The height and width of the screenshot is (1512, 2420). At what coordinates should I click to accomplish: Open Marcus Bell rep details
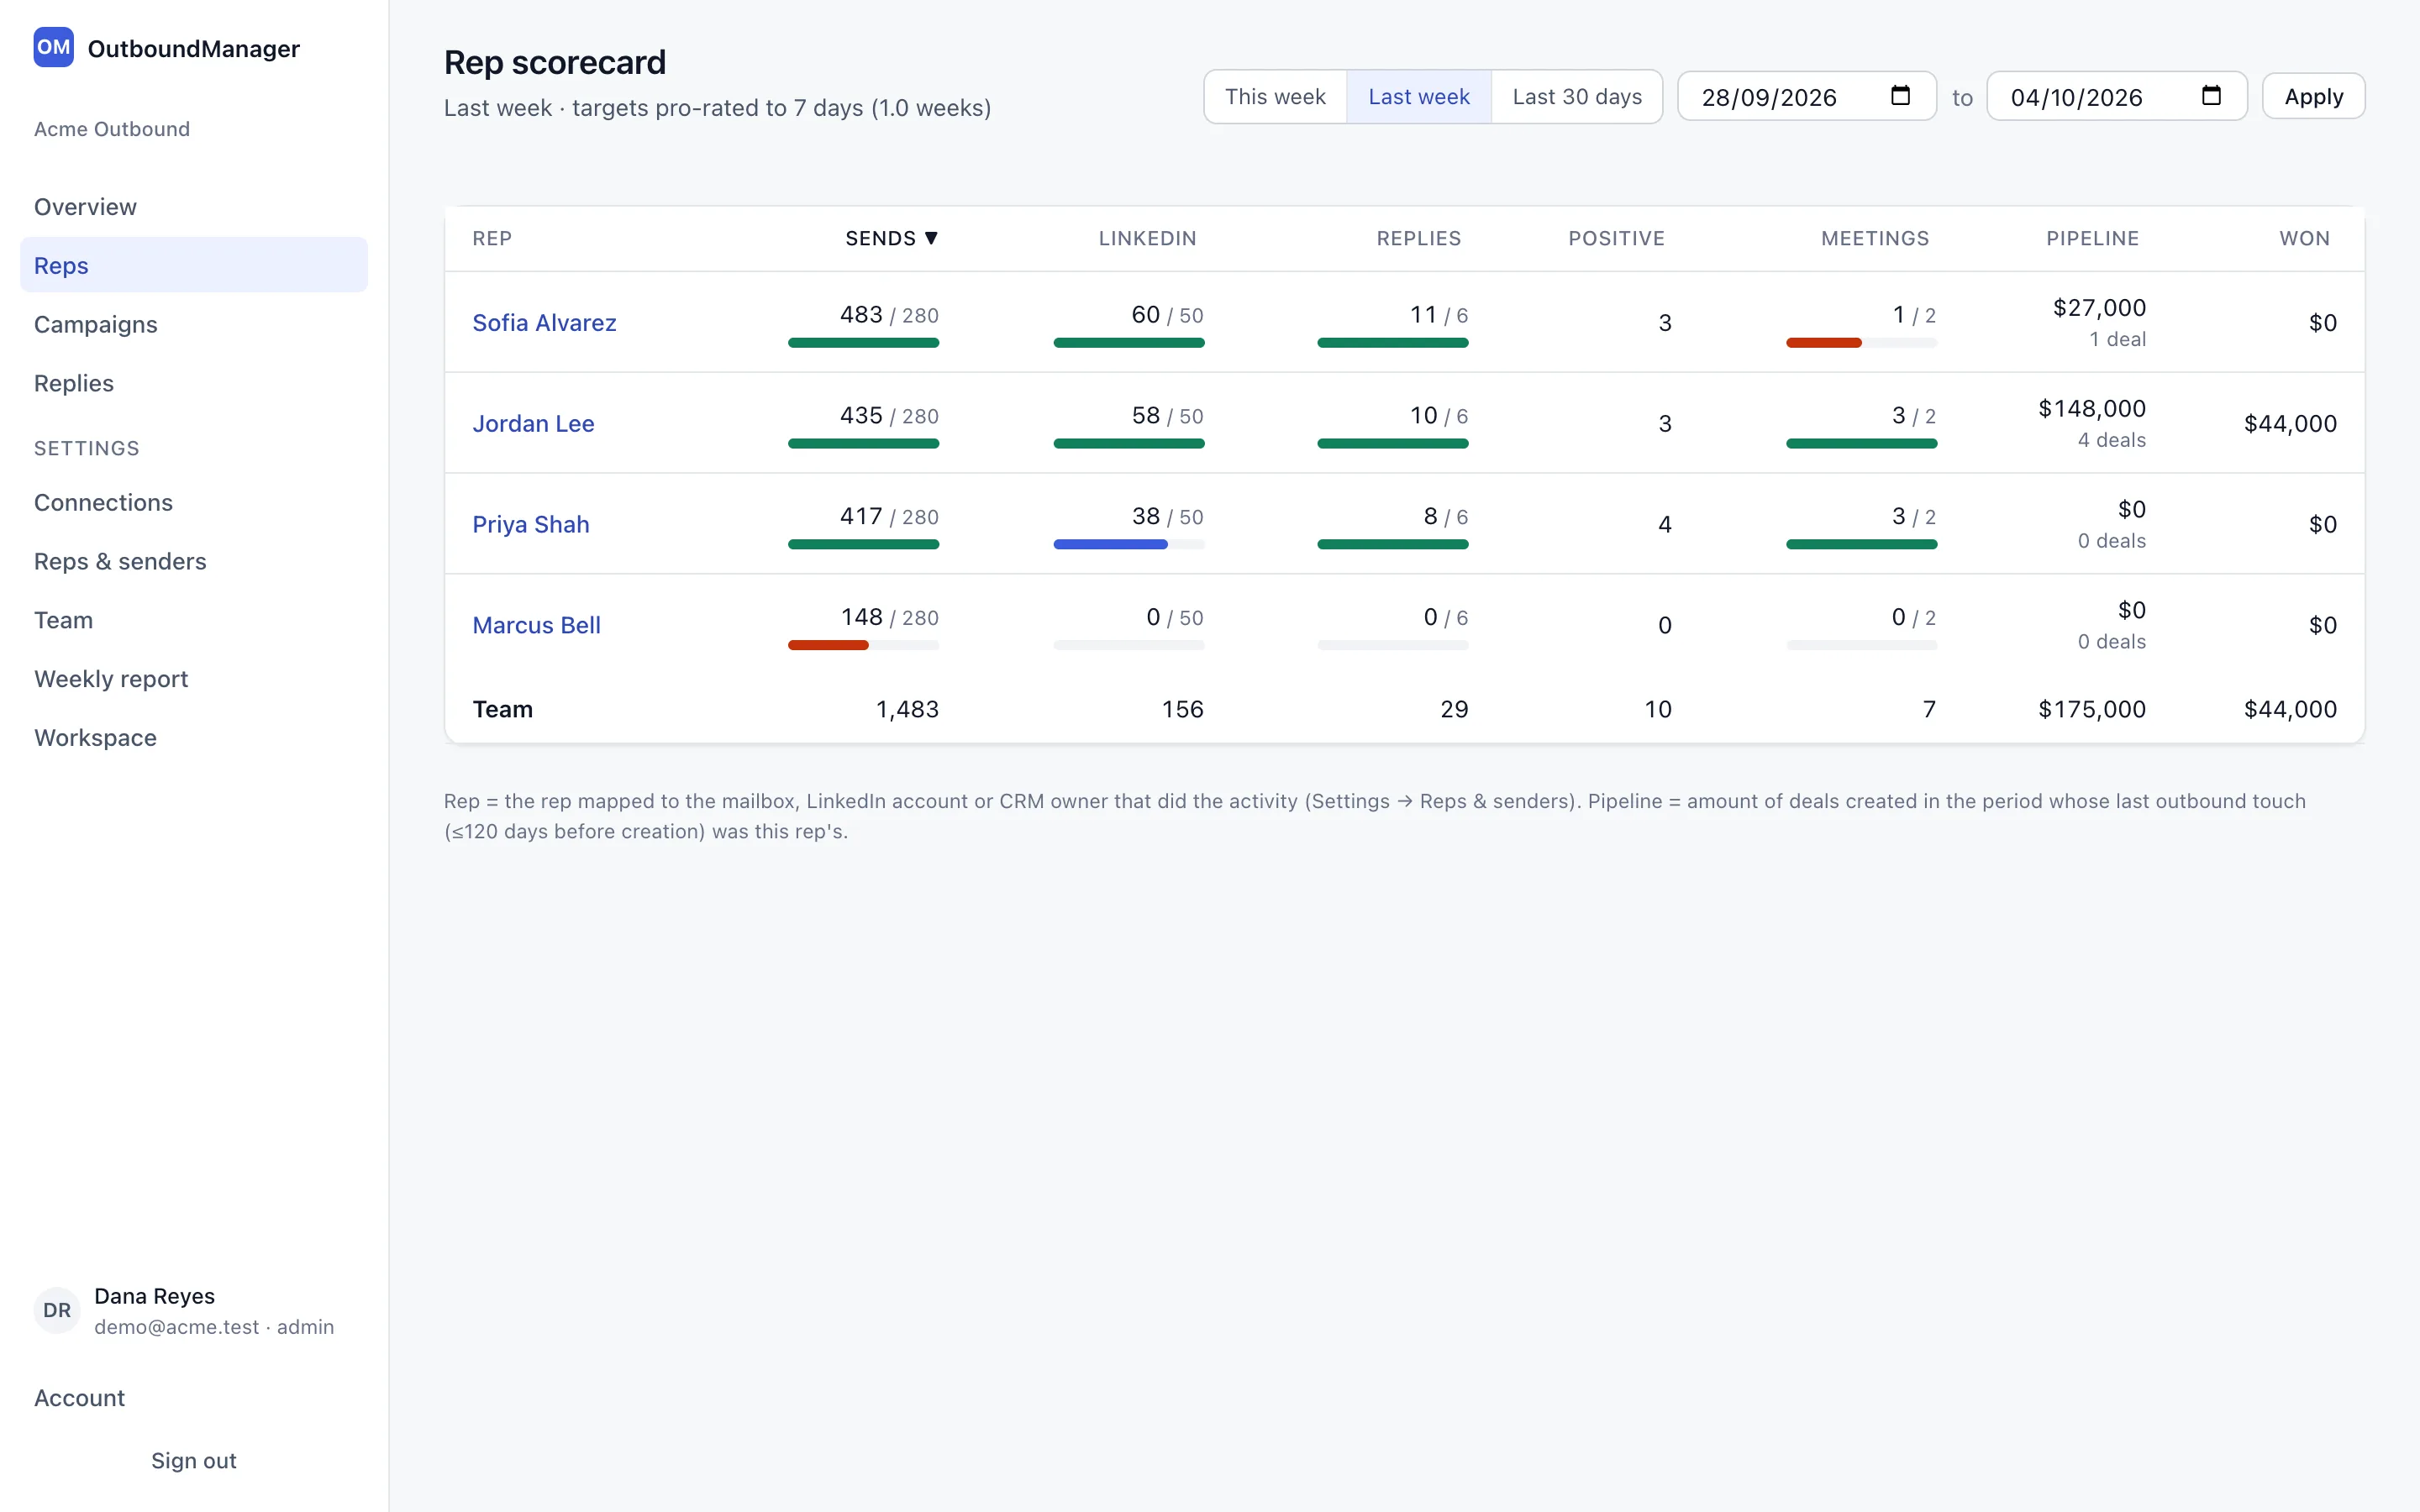click(x=536, y=625)
